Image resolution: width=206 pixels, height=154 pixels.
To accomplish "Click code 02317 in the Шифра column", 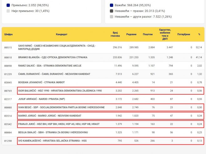I will 8,99.
